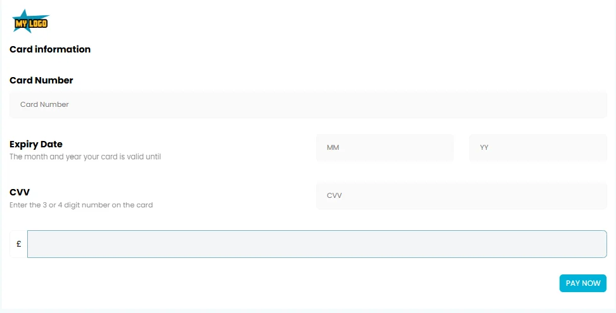Click the yellow MY LOGO lettering
The height and width of the screenshot is (313, 616).
tap(30, 24)
